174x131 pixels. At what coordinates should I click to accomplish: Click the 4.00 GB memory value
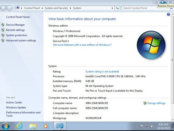90,81
